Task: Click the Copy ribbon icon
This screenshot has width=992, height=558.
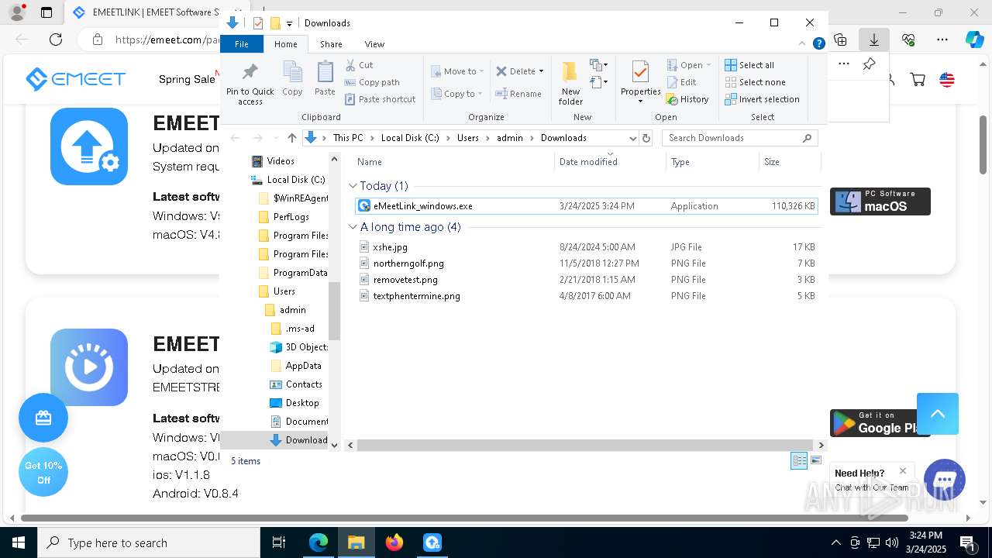Action: [x=292, y=78]
